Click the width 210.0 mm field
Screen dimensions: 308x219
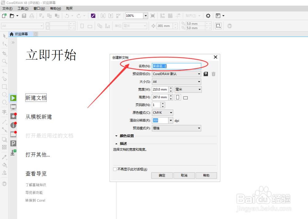pyautogui.click(x=160, y=89)
